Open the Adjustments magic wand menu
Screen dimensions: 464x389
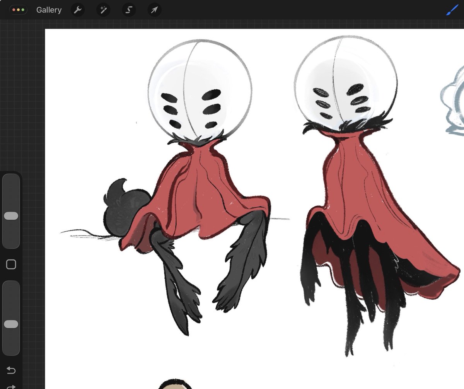point(103,10)
